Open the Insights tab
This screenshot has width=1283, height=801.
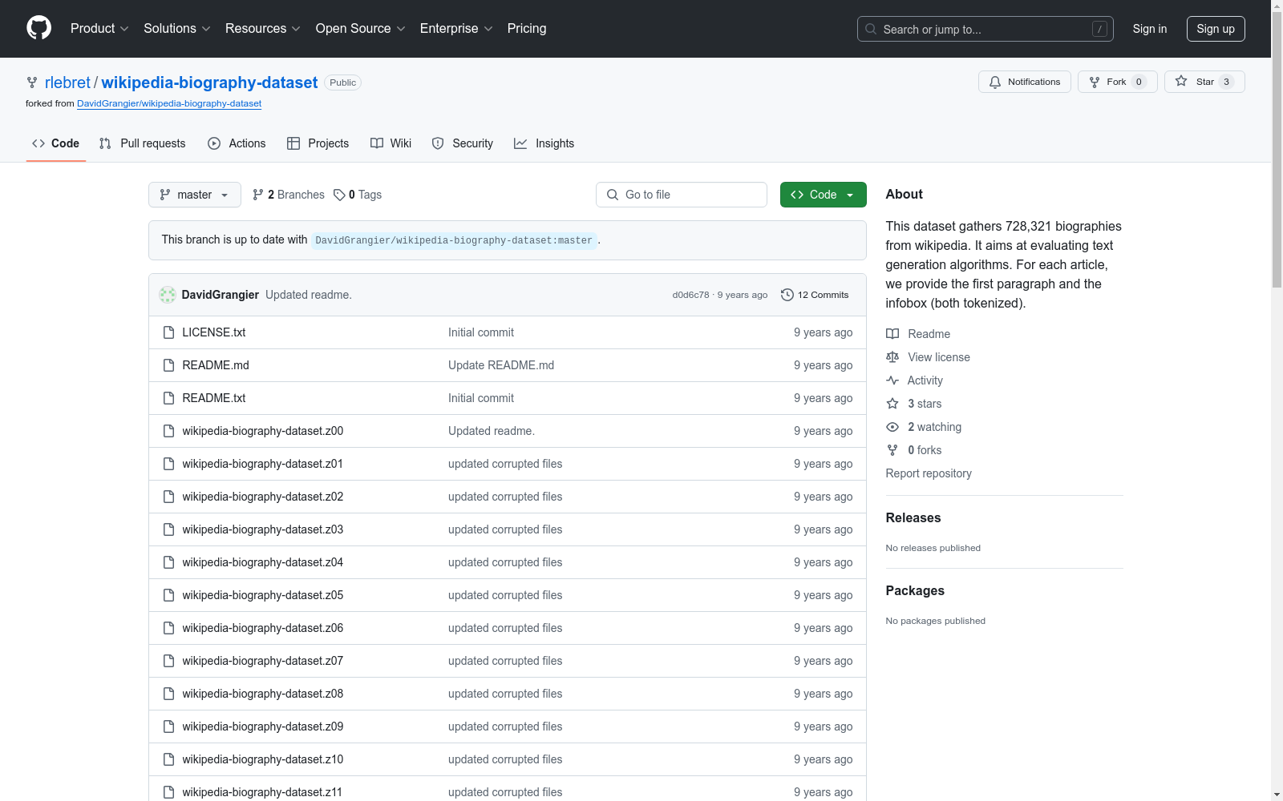(544, 143)
